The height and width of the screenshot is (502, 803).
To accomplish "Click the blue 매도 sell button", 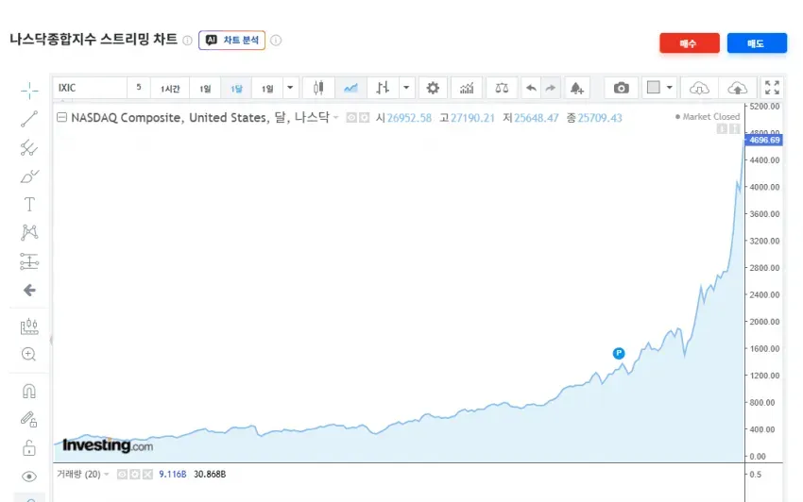I will point(757,43).
